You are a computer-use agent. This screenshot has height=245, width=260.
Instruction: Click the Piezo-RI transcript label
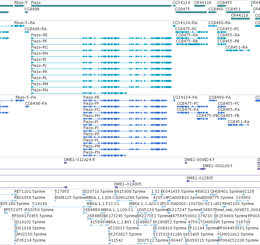click(x=38, y=60)
